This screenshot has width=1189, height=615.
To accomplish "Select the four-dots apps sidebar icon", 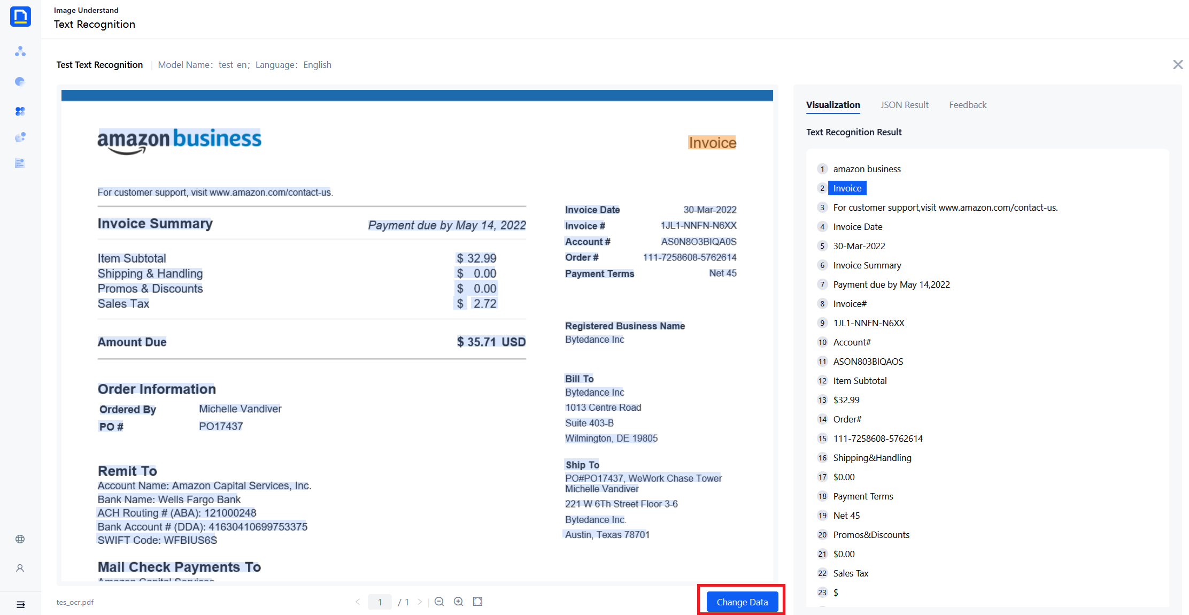I will pyautogui.click(x=20, y=111).
